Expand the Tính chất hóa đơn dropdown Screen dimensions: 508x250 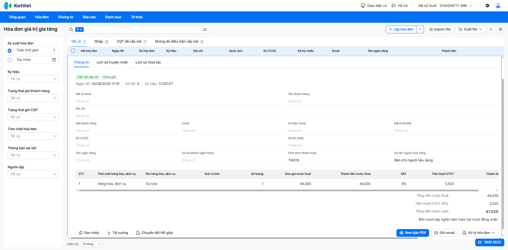coord(33,136)
